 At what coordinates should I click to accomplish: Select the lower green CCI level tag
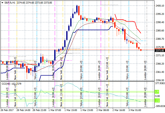click(157, 101)
